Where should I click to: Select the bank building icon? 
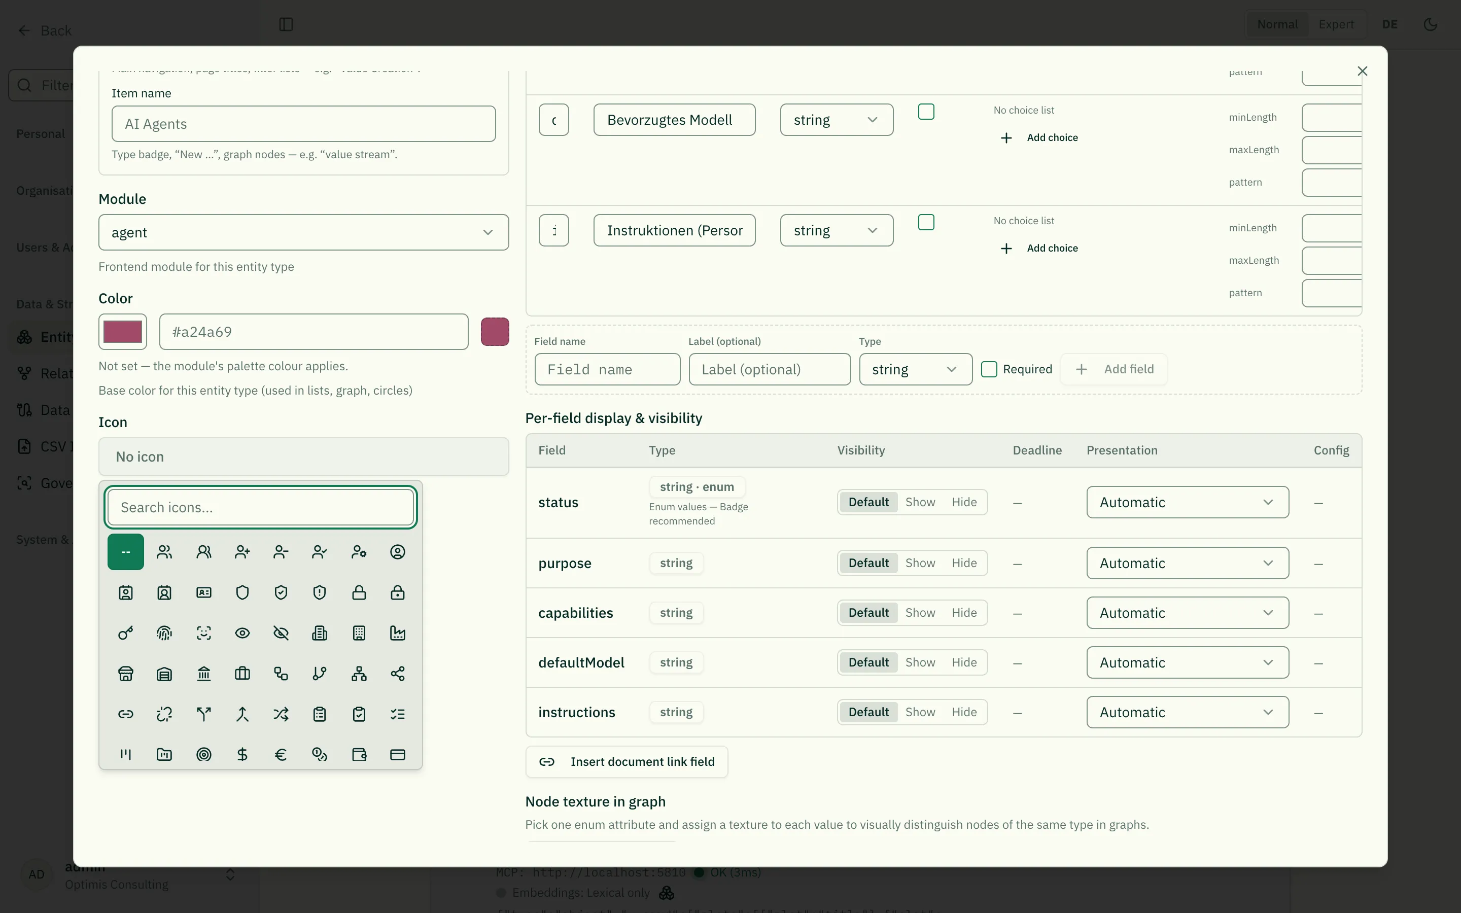tap(203, 673)
